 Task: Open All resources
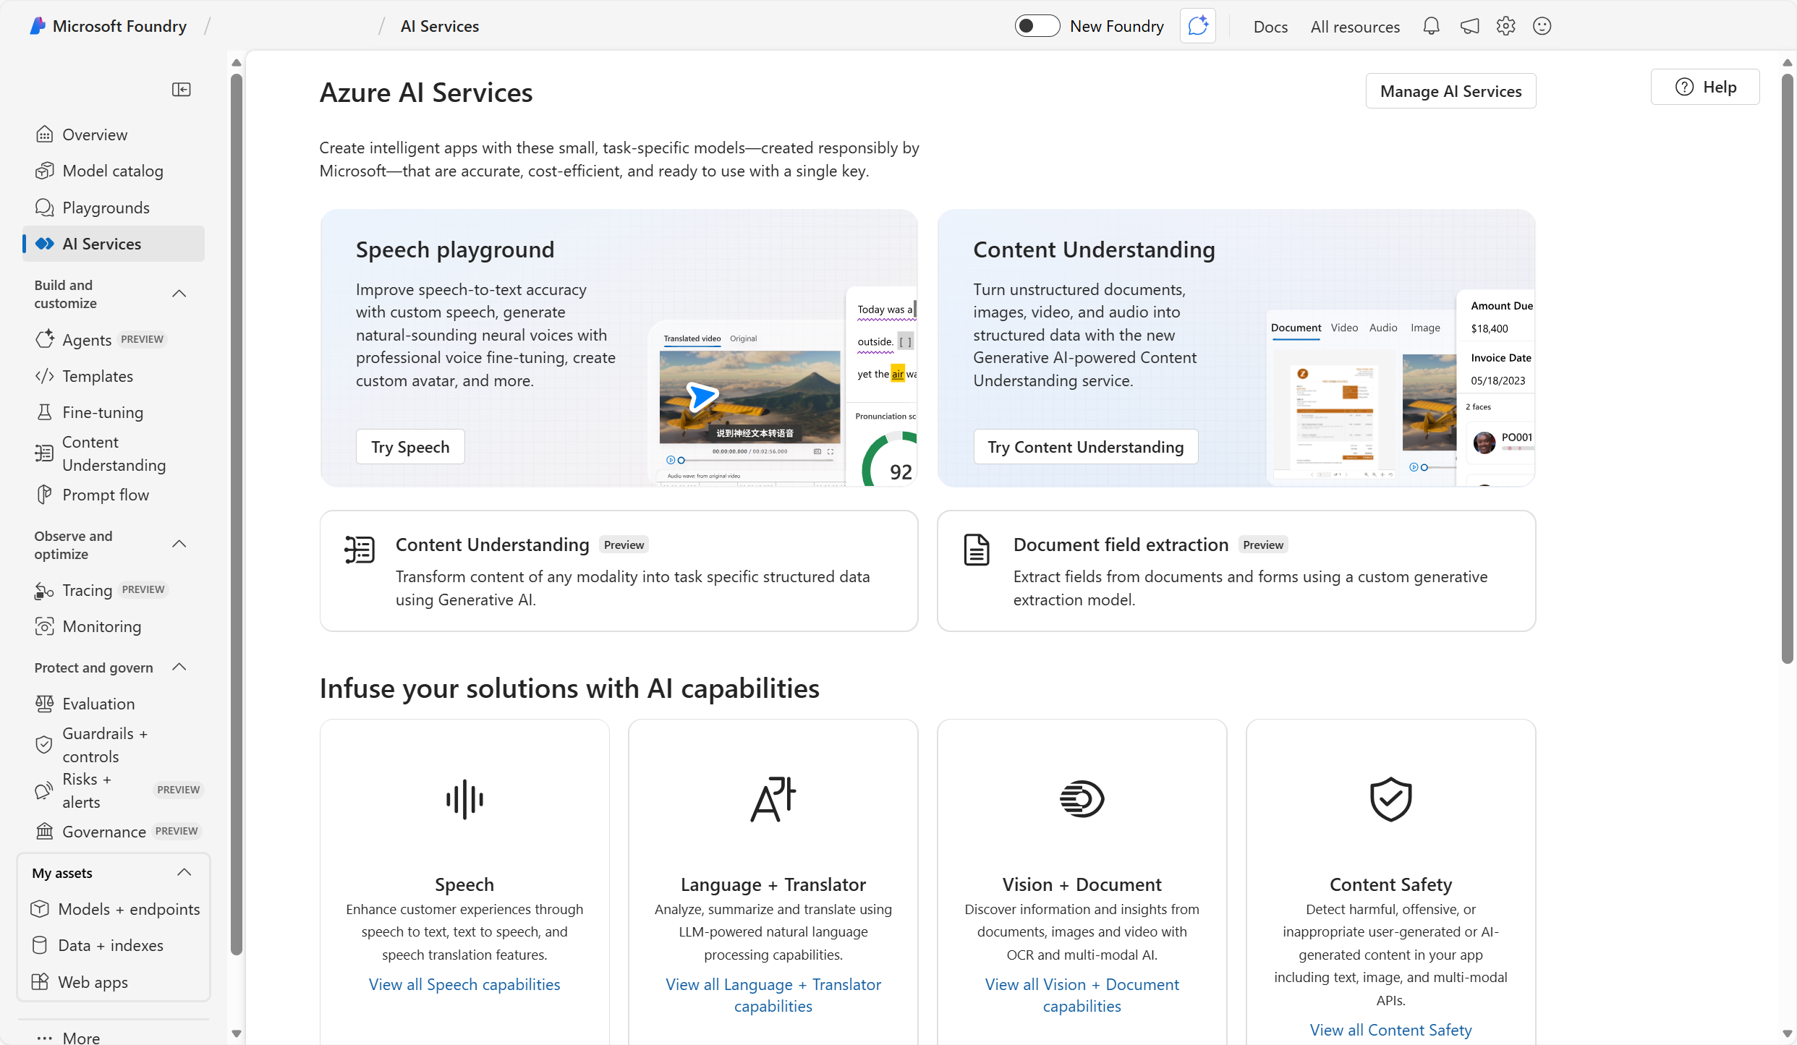(1355, 26)
